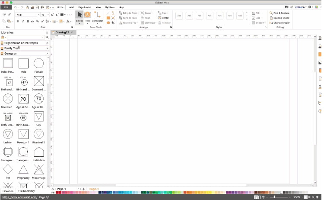This screenshot has height=200, width=324.
Task: Choose the crop tool in Basic Tools
Action: [113, 23]
